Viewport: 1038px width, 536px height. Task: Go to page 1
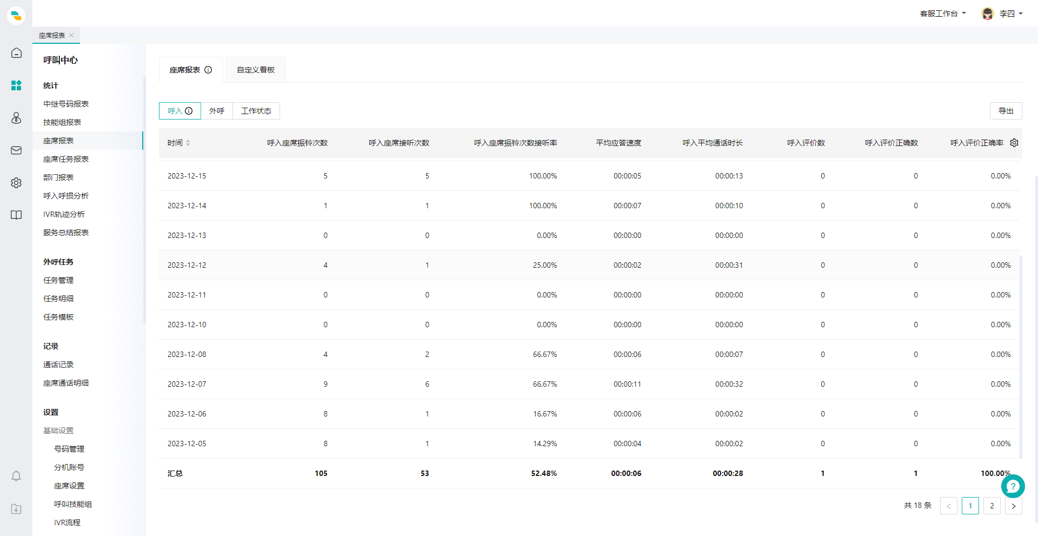pyautogui.click(x=970, y=506)
